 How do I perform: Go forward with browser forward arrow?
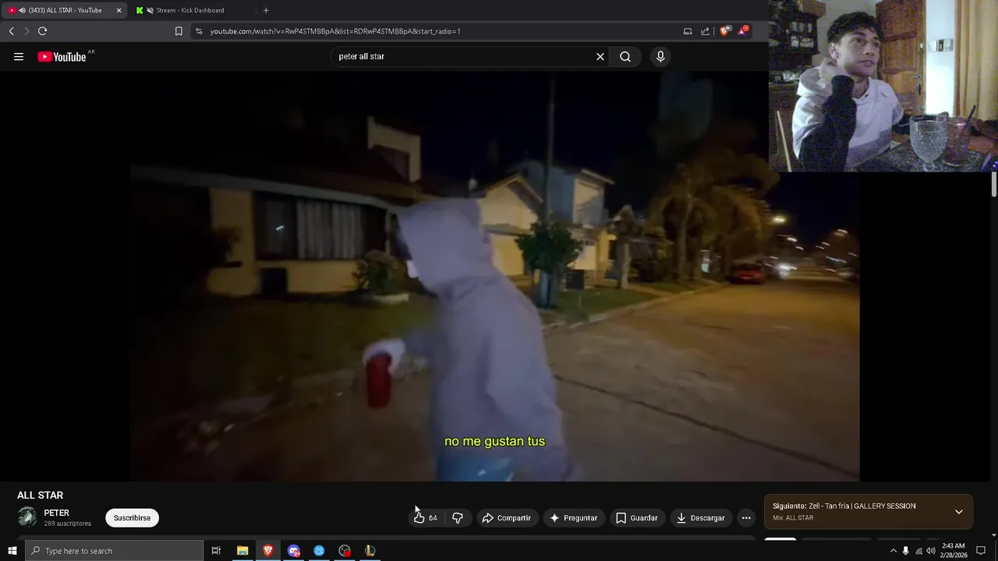pos(27,31)
